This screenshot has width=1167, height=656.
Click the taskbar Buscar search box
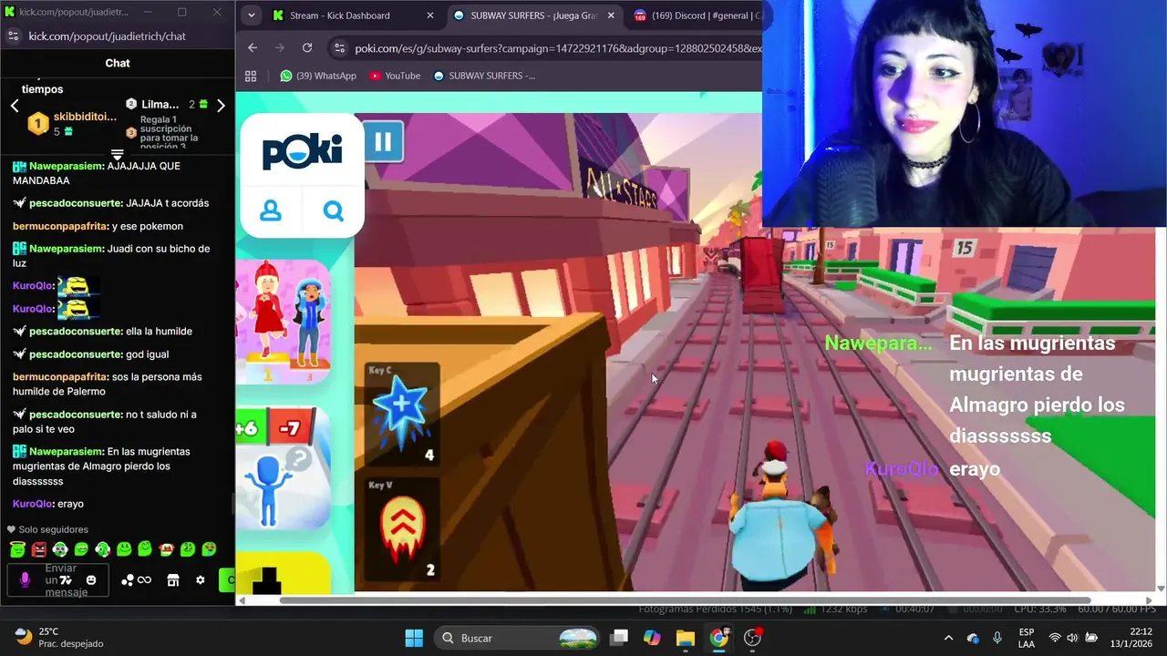[518, 638]
